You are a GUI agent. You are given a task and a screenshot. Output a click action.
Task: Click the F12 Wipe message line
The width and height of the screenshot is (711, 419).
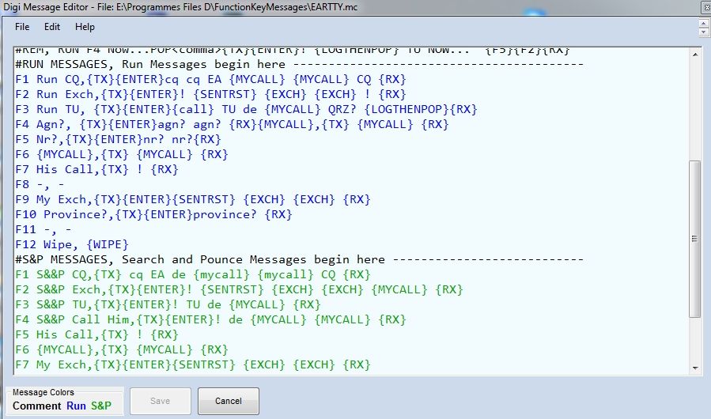click(x=72, y=244)
